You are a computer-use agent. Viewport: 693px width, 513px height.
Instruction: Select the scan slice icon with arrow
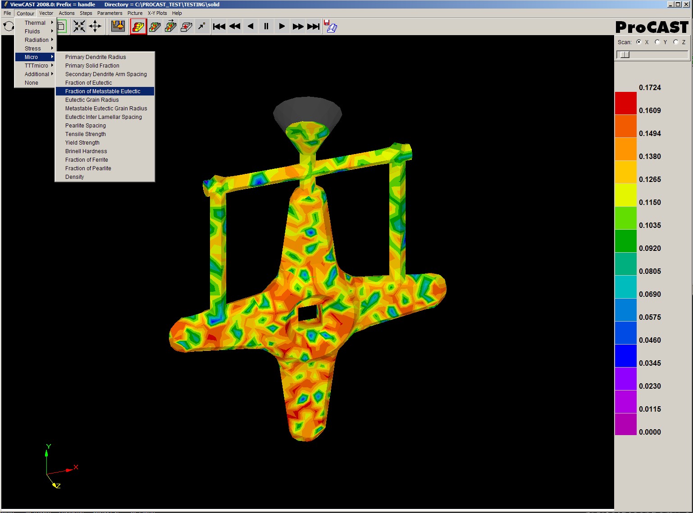coord(170,27)
